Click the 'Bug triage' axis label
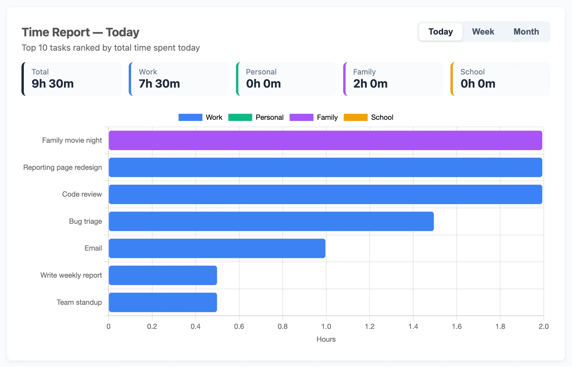572x367 pixels. tap(86, 221)
